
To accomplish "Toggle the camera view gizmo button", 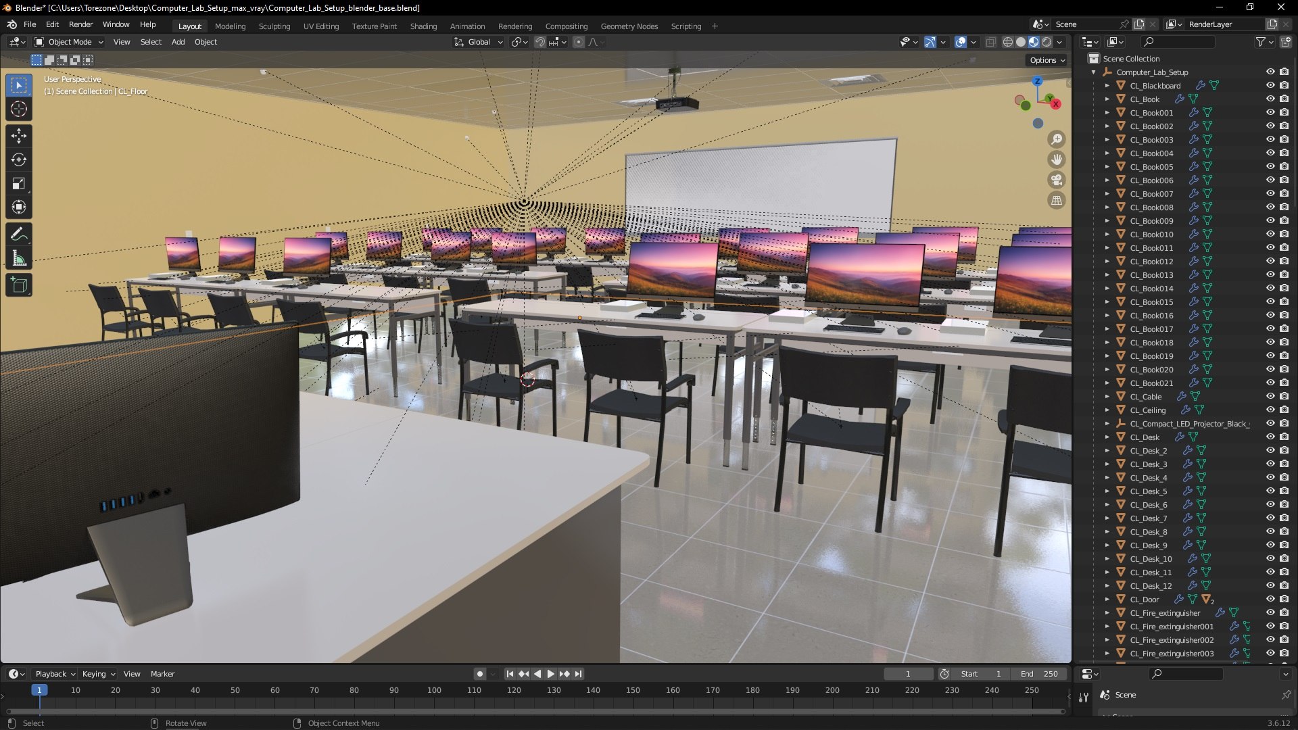I will (x=1056, y=180).
